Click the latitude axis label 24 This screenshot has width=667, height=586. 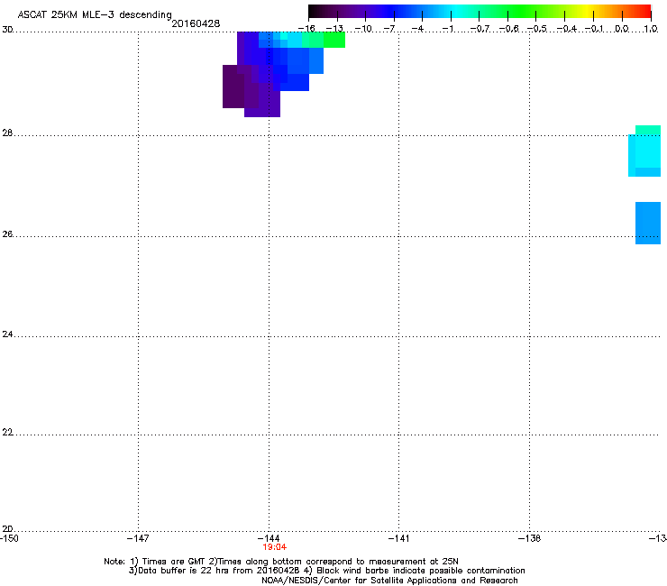point(7,334)
